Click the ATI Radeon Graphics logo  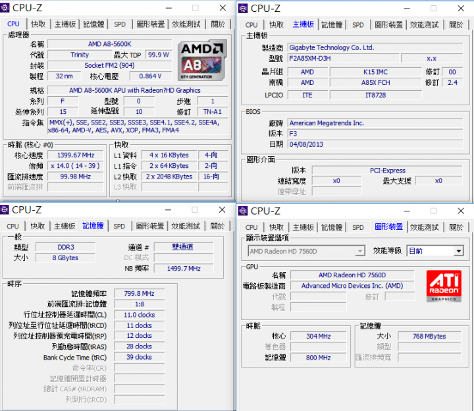click(444, 286)
